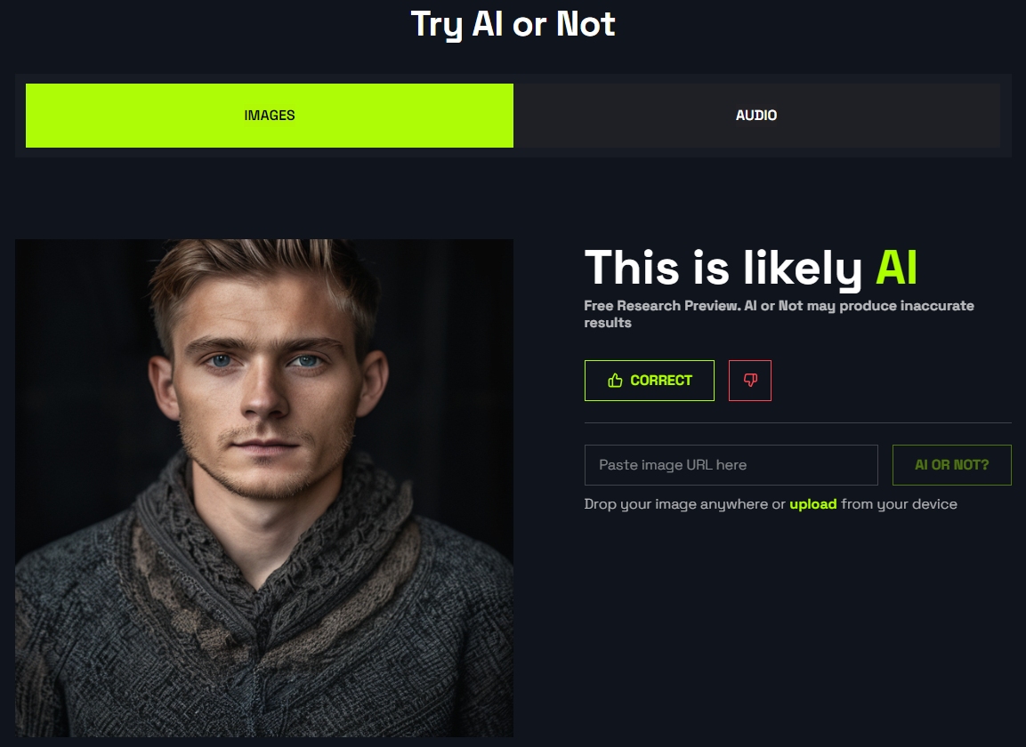
Task: Submit using the AI OR NOT? button
Action: pos(951,465)
